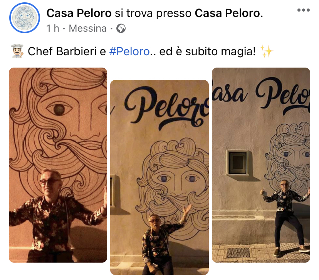319x280 pixels.
Task: Click the man giving thumbs up in right photo
Action: tap(286, 216)
